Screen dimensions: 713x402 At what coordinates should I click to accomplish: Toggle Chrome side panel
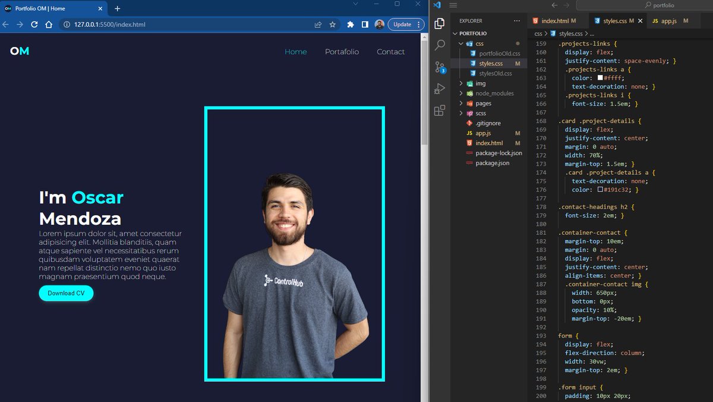[x=365, y=24]
